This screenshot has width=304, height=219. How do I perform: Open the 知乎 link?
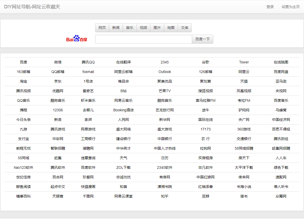coord(165,196)
